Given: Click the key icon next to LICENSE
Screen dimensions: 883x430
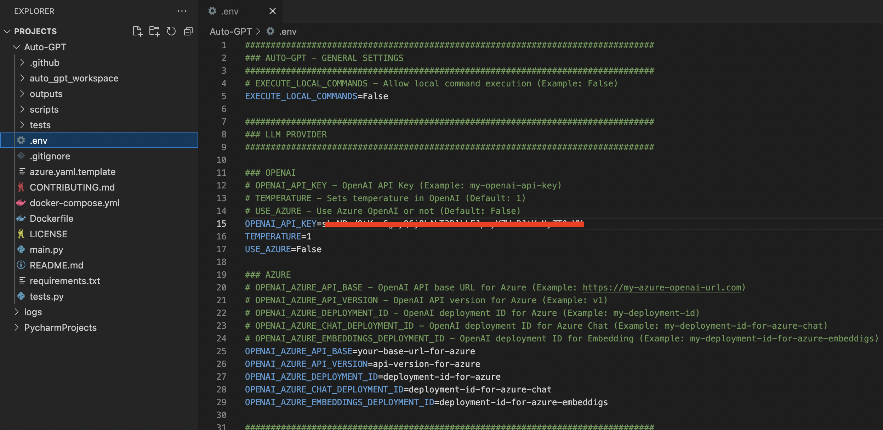Looking at the screenshot, I should click(21, 234).
